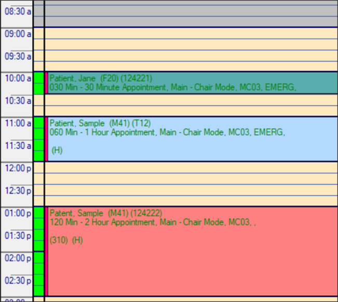338x302 pixels.
Task: Click the 12:00 p time label
Action: (x=18, y=168)
